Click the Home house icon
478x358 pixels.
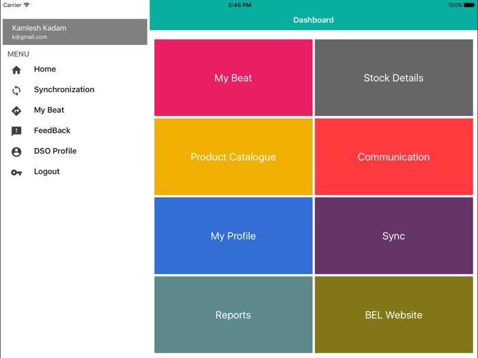point(16,70)
